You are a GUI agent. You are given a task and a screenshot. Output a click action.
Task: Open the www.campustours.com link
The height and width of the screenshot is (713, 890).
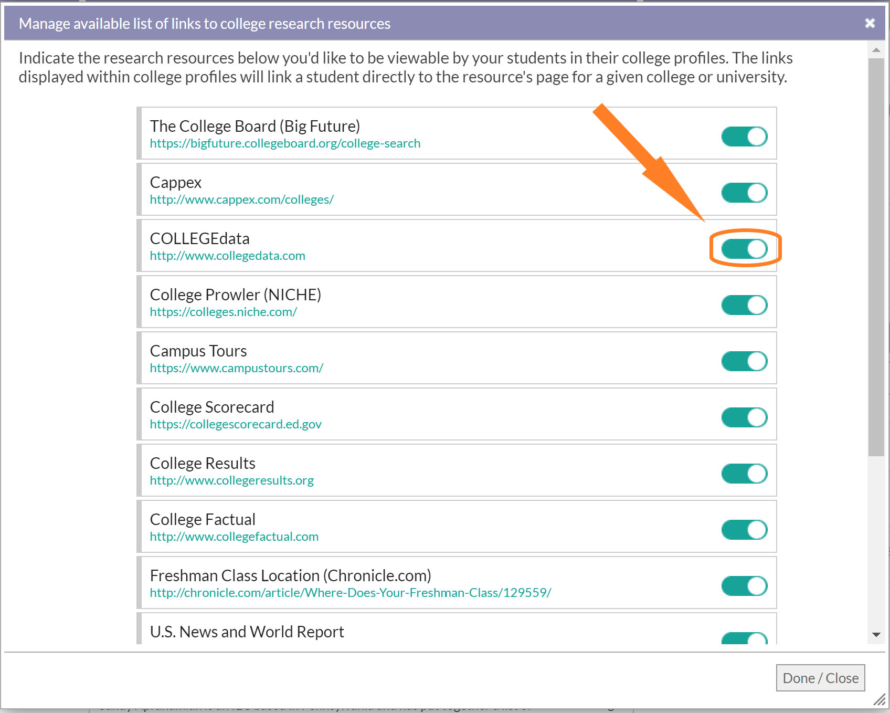click(237, 368)
